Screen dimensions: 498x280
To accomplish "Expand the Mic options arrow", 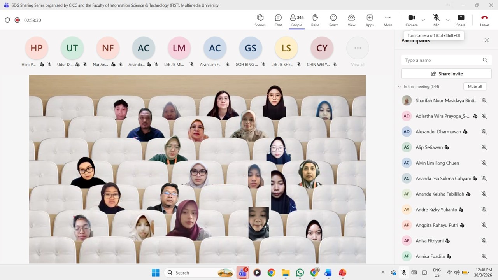I will (x=448, y=20).
